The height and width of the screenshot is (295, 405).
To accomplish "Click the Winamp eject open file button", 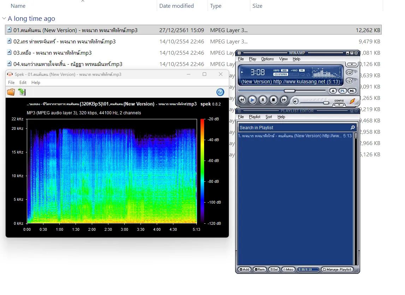I will 333,91.
